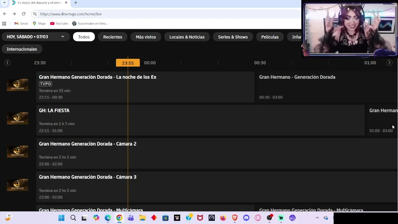Screen dimensions: 398x224
Task: Open the Maps bookmark
Action: coord(39,23)
